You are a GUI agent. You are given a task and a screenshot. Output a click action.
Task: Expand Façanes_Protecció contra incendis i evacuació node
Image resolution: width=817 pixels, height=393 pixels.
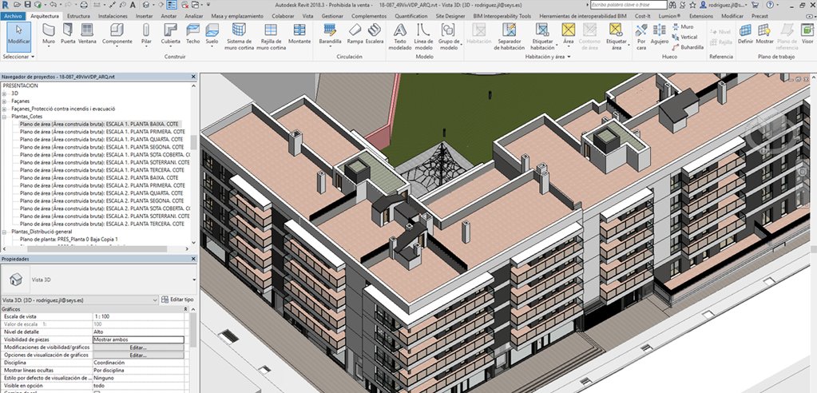click(4, 109)
